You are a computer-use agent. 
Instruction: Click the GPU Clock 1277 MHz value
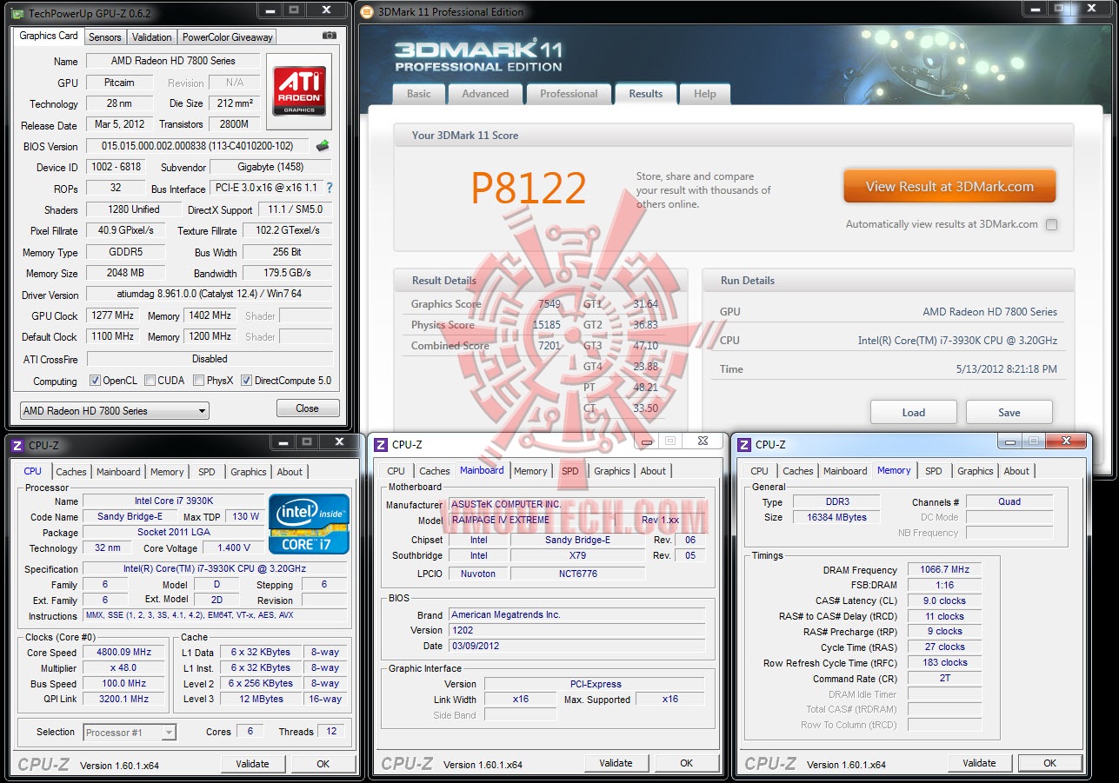(x=112, y=315)
